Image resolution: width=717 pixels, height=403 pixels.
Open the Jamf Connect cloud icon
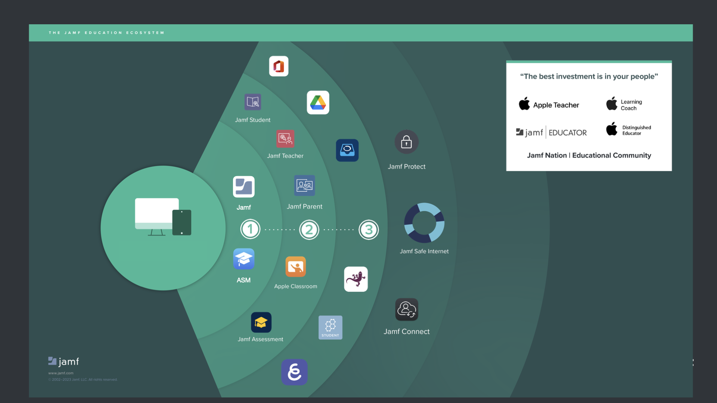(x=407, y=310)
